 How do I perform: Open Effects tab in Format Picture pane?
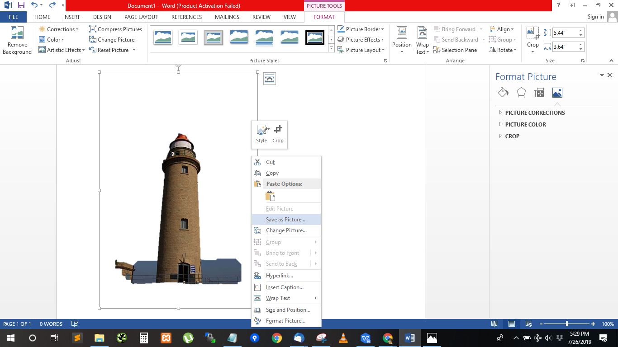point(521,93)
